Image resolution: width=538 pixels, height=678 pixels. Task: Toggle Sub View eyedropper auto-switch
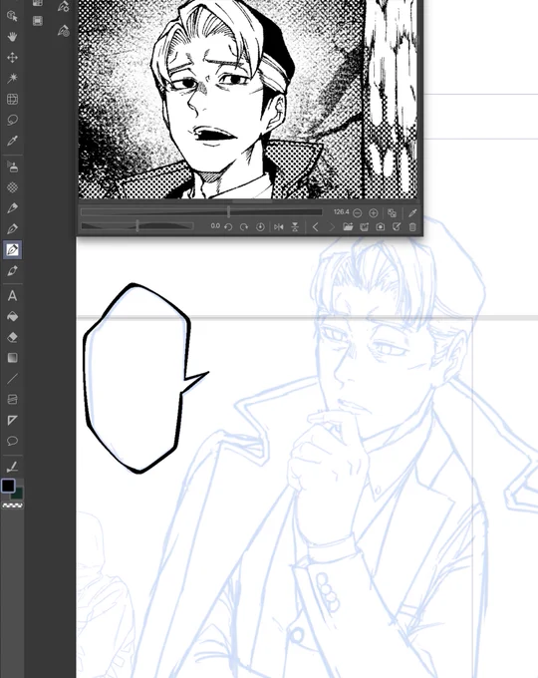point(412,212)
